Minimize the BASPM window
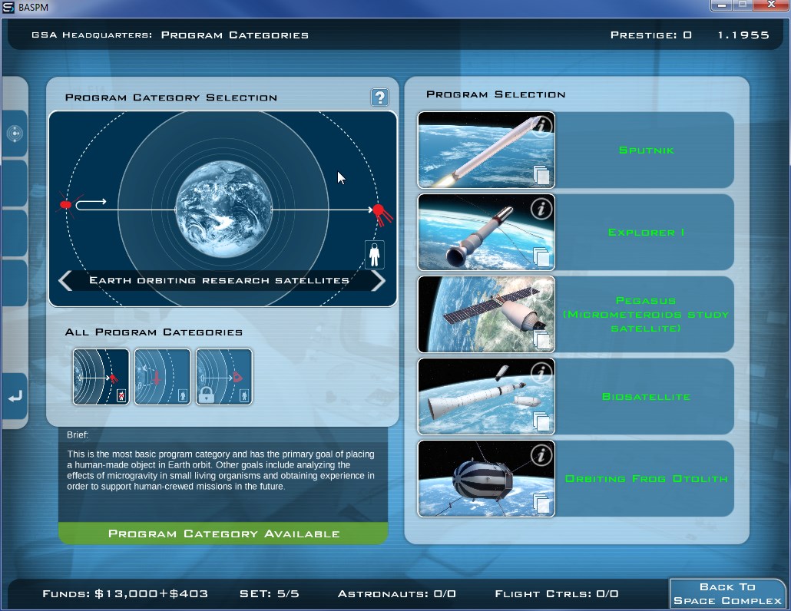The image size is (791, 611). [x=722, y=5]
